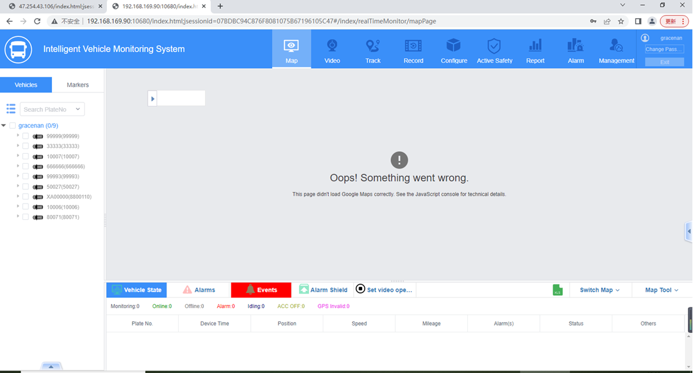693x373 pixels.
Task: Collapse the vehicle panel bottom arrow
Action: [51, 366]
